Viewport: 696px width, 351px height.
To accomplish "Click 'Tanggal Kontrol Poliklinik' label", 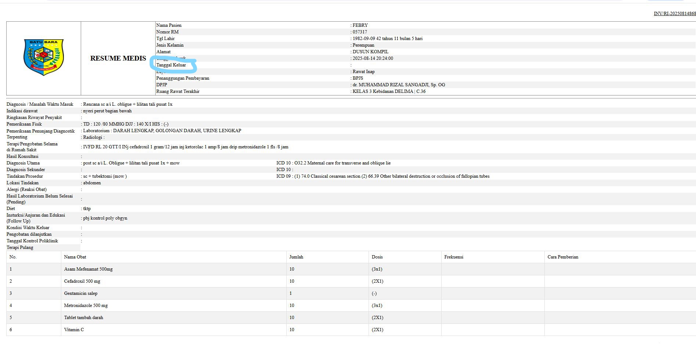I will pos(32,241).
